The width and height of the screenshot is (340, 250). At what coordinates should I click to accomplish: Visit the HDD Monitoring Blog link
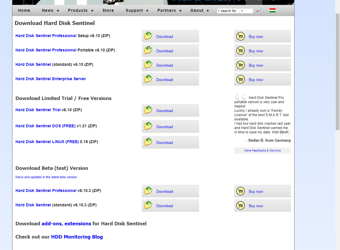77,237
